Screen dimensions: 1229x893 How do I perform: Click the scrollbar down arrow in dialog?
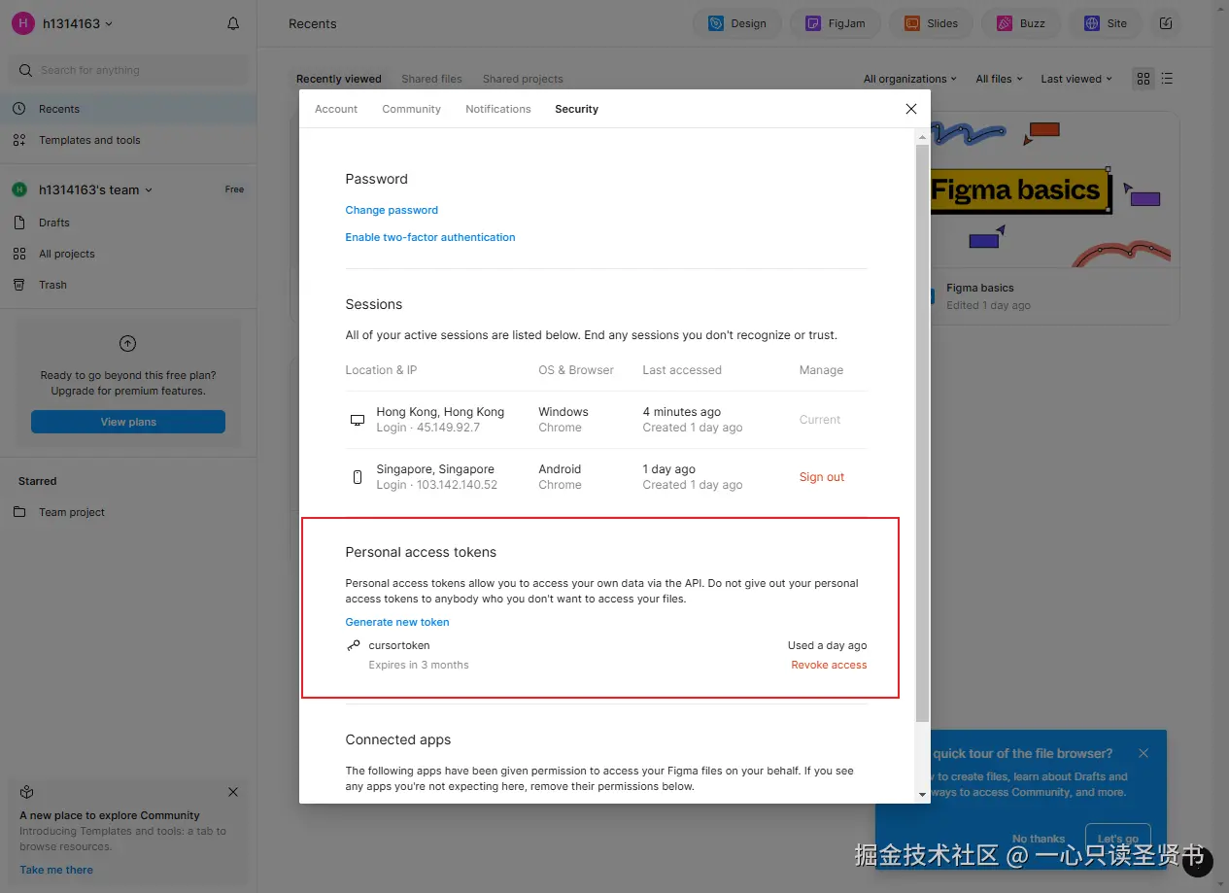pyautogui.click(x=922, y=795)
